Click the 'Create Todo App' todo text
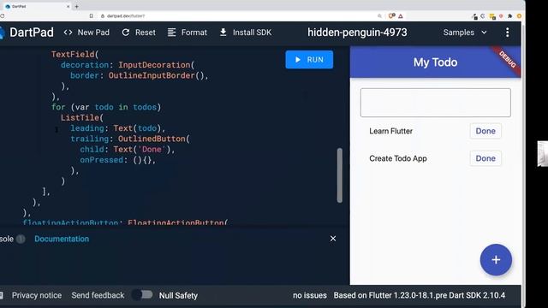 coord(398,158)
